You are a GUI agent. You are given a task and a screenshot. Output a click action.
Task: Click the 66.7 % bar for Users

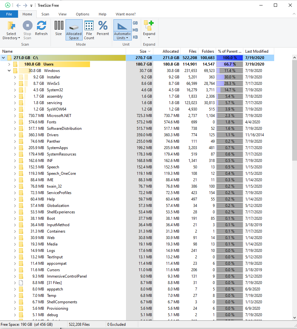click(x=230, y=64)
